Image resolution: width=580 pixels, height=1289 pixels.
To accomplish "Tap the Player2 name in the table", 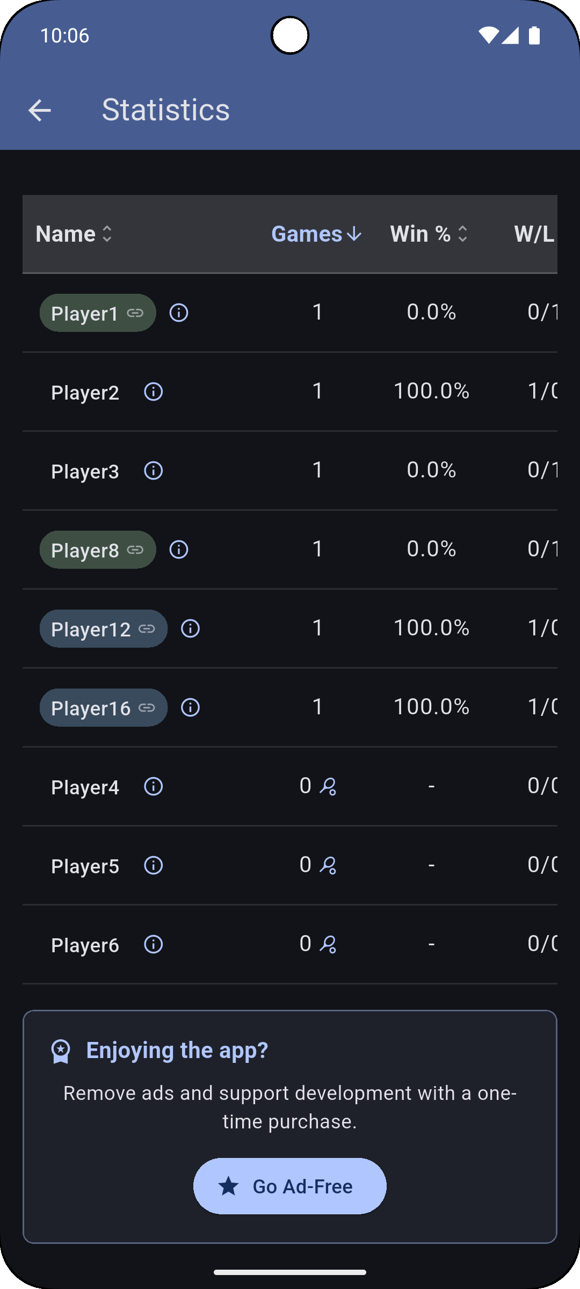I will [85, 393].
